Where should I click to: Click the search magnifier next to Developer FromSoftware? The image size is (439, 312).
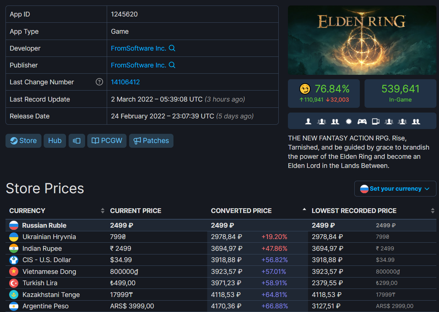tap(172, 48)
